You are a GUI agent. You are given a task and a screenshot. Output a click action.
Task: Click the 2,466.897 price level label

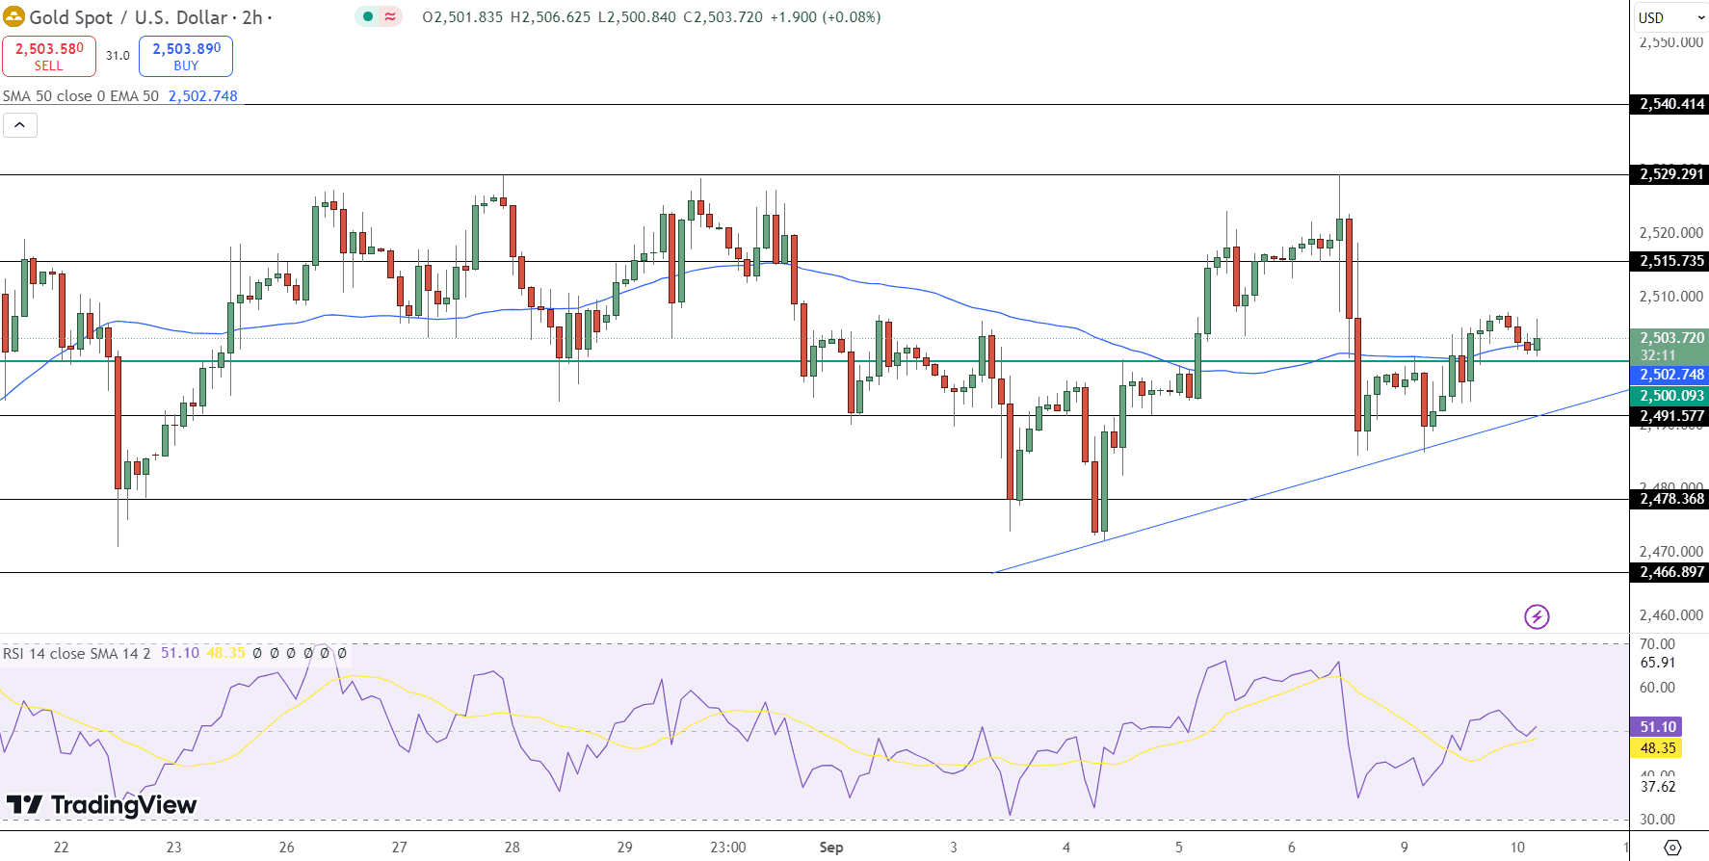(x=1671, y=572)
